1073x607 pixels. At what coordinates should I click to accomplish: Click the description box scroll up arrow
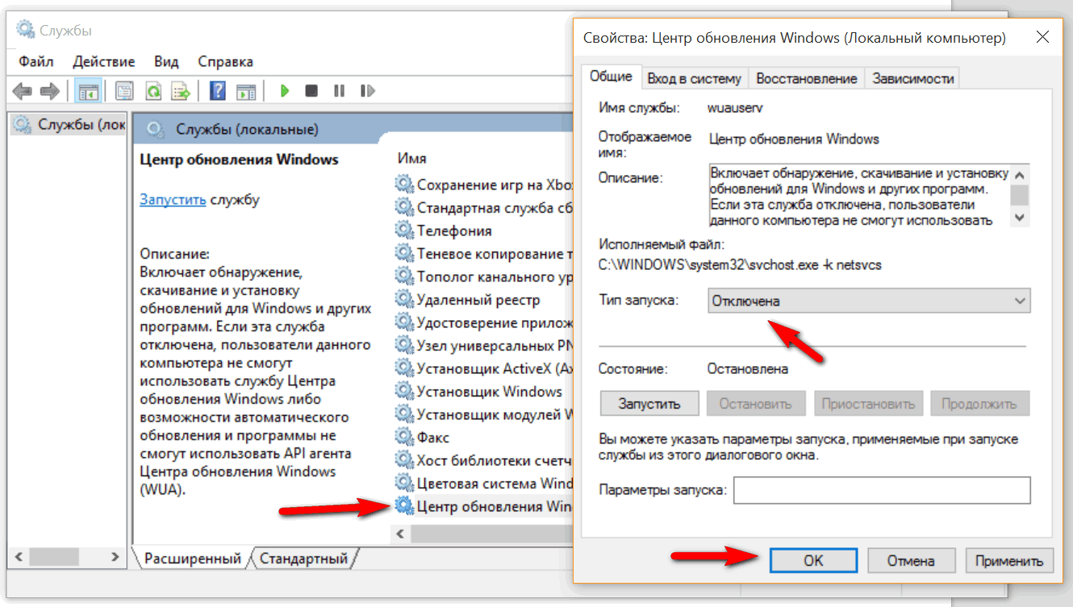(1020, 174)
